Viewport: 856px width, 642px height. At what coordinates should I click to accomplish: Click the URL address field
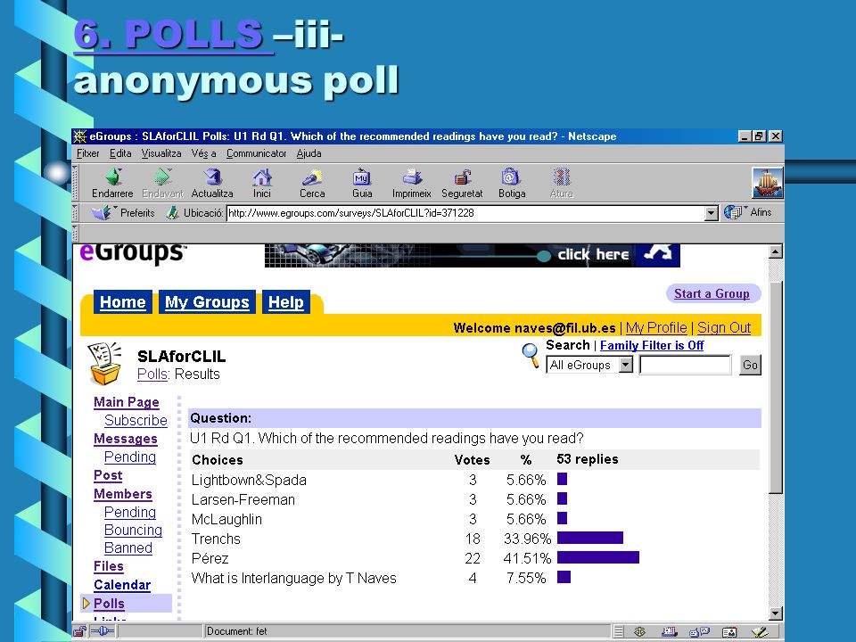tap(465, 213)
